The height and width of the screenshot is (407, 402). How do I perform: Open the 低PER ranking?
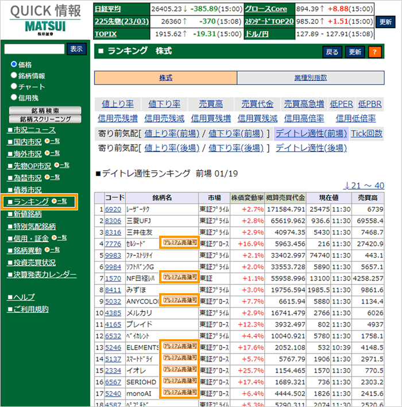click(x=341, y=104)
